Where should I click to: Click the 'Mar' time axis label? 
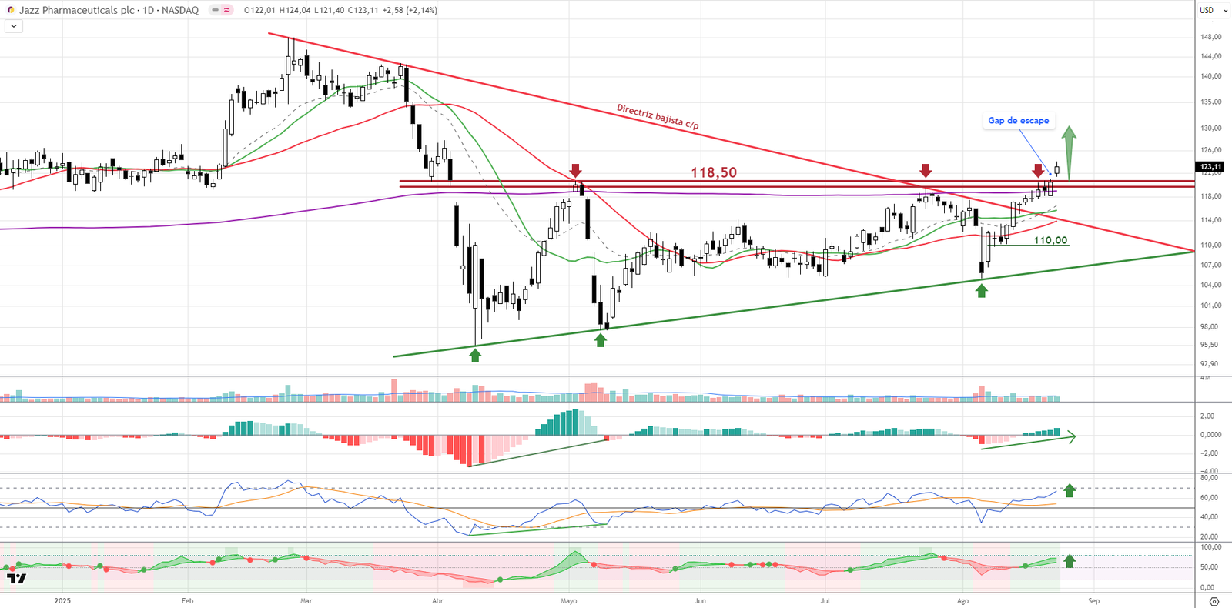click(x=306, y=601)
